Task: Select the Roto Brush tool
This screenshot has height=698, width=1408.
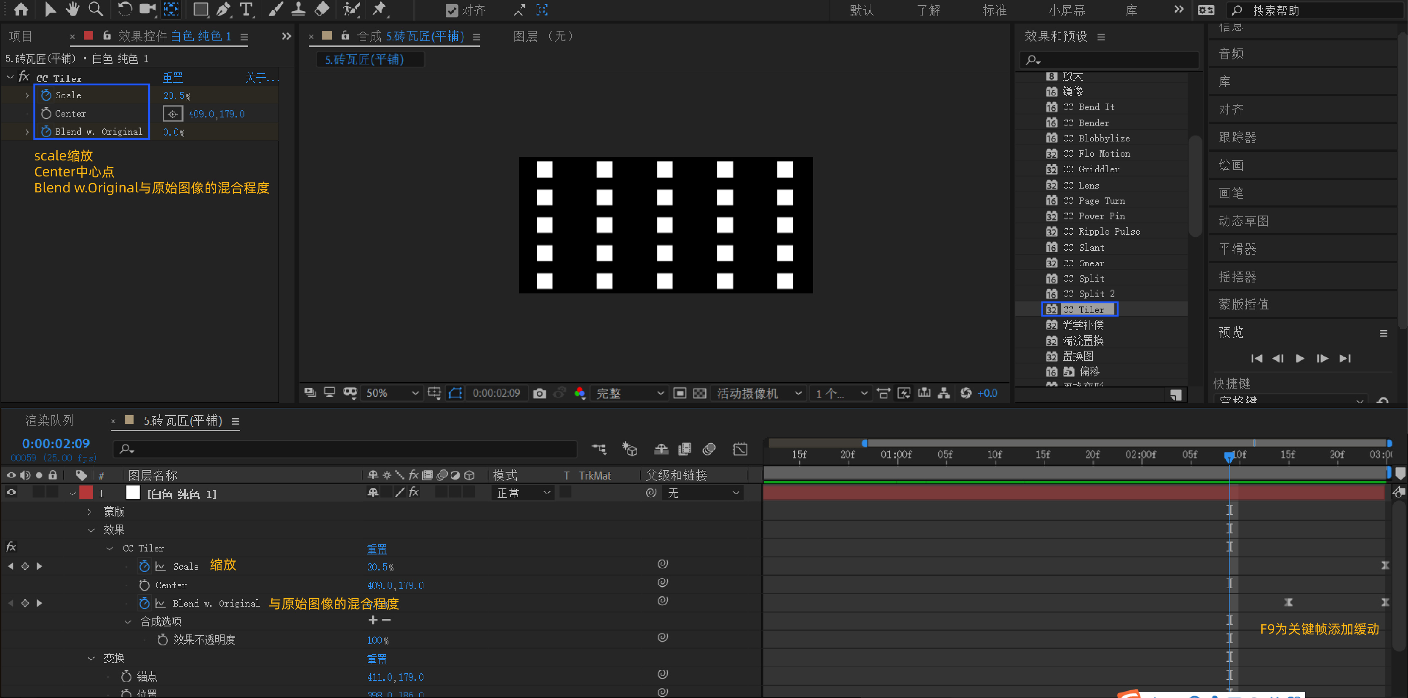Action: (351, 9)
